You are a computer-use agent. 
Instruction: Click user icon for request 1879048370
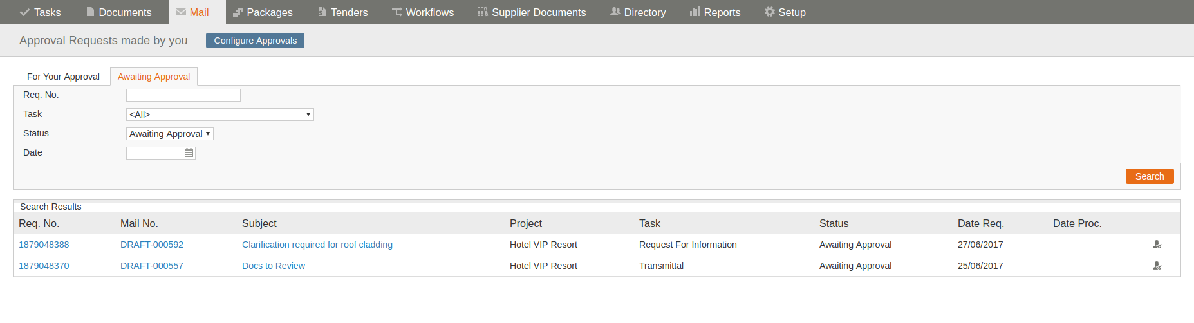click(x=1157, y=266)
